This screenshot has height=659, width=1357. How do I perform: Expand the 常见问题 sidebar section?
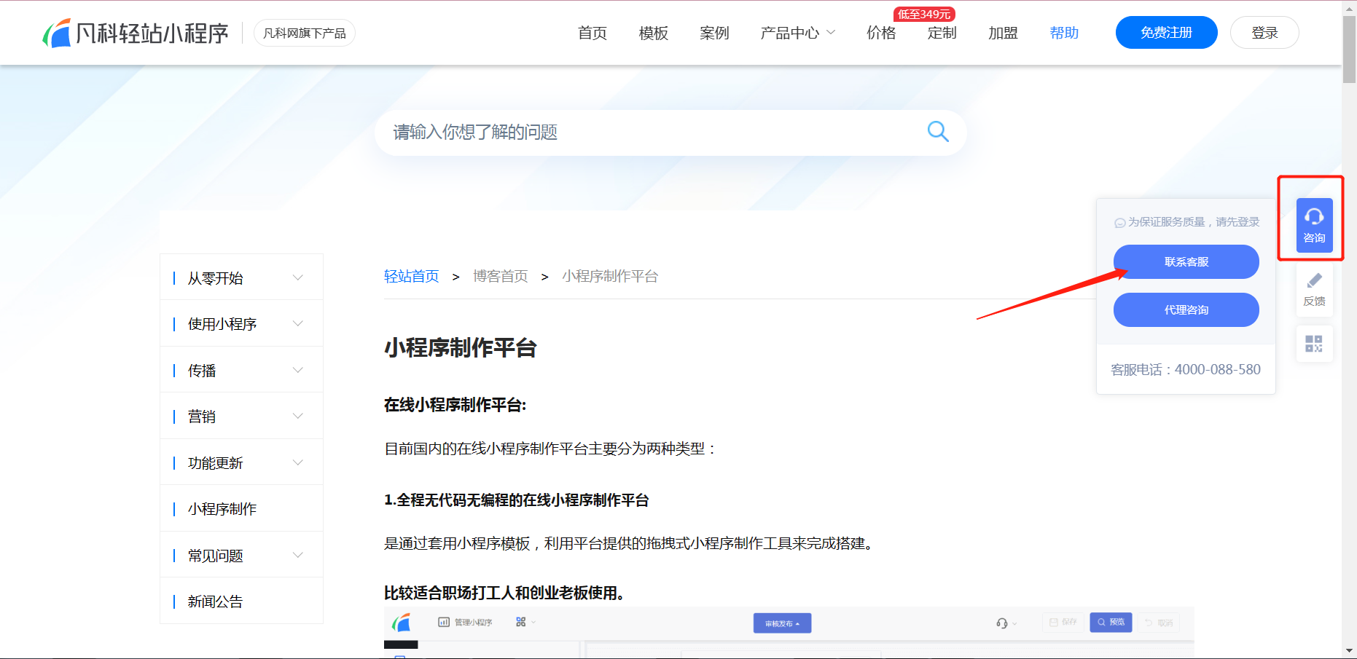(x=241, y=555)
